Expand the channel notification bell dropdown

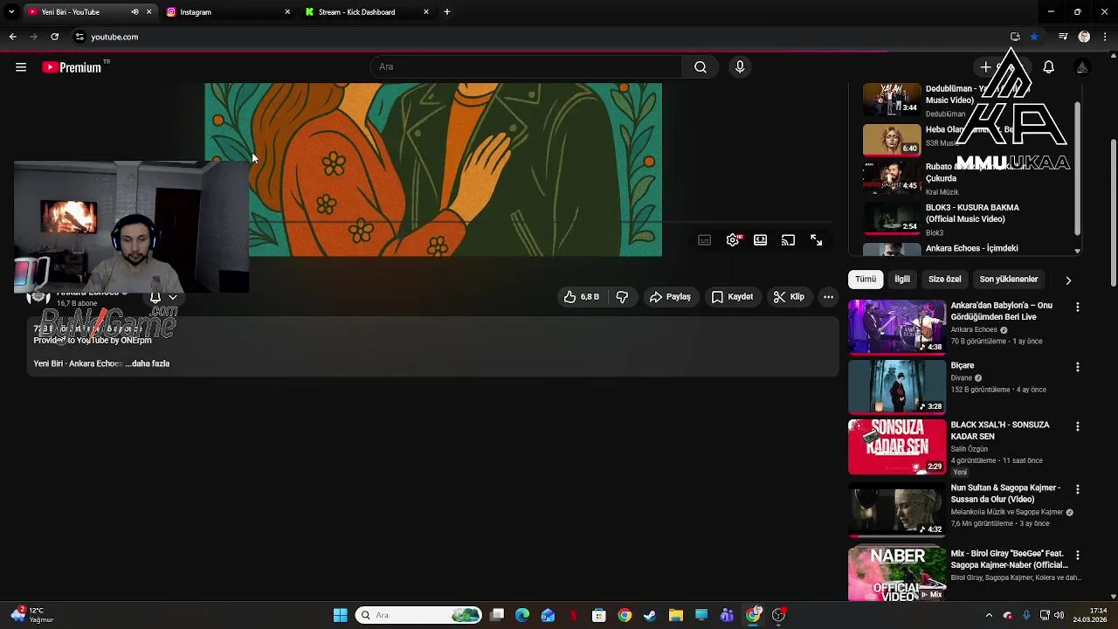(163, 297)
